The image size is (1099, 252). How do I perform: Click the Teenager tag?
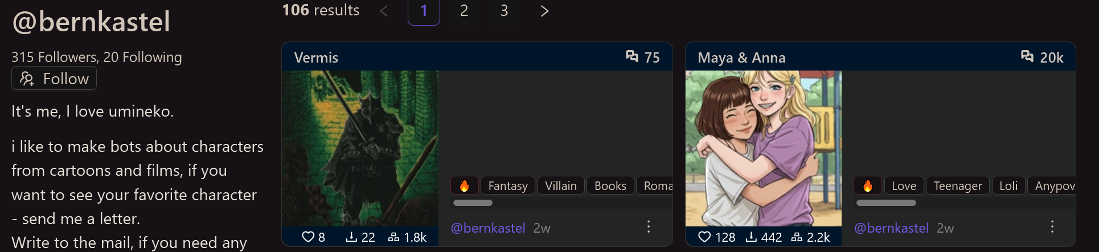[x=958, y=185]
